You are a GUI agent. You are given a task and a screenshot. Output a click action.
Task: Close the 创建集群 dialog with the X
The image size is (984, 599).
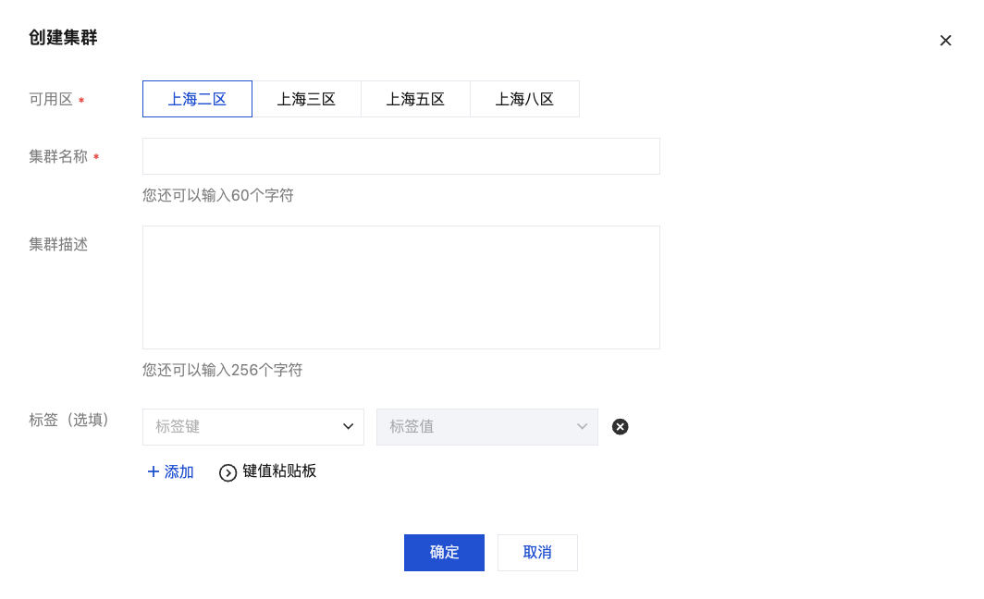click(945, 41)
